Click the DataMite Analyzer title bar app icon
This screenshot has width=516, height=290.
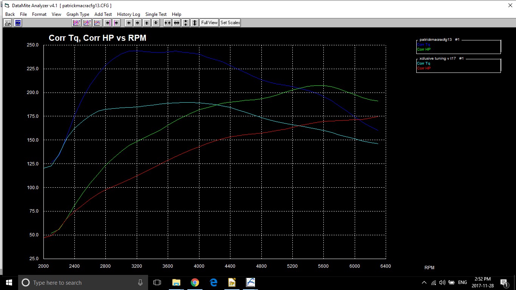tap(6, 5)
